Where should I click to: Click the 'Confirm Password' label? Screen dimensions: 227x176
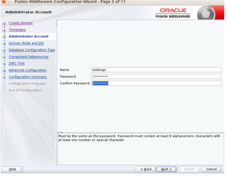click(75, 83)
